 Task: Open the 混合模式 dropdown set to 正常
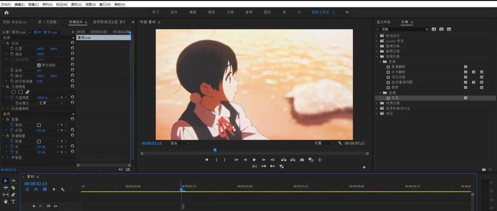(50, 103)
